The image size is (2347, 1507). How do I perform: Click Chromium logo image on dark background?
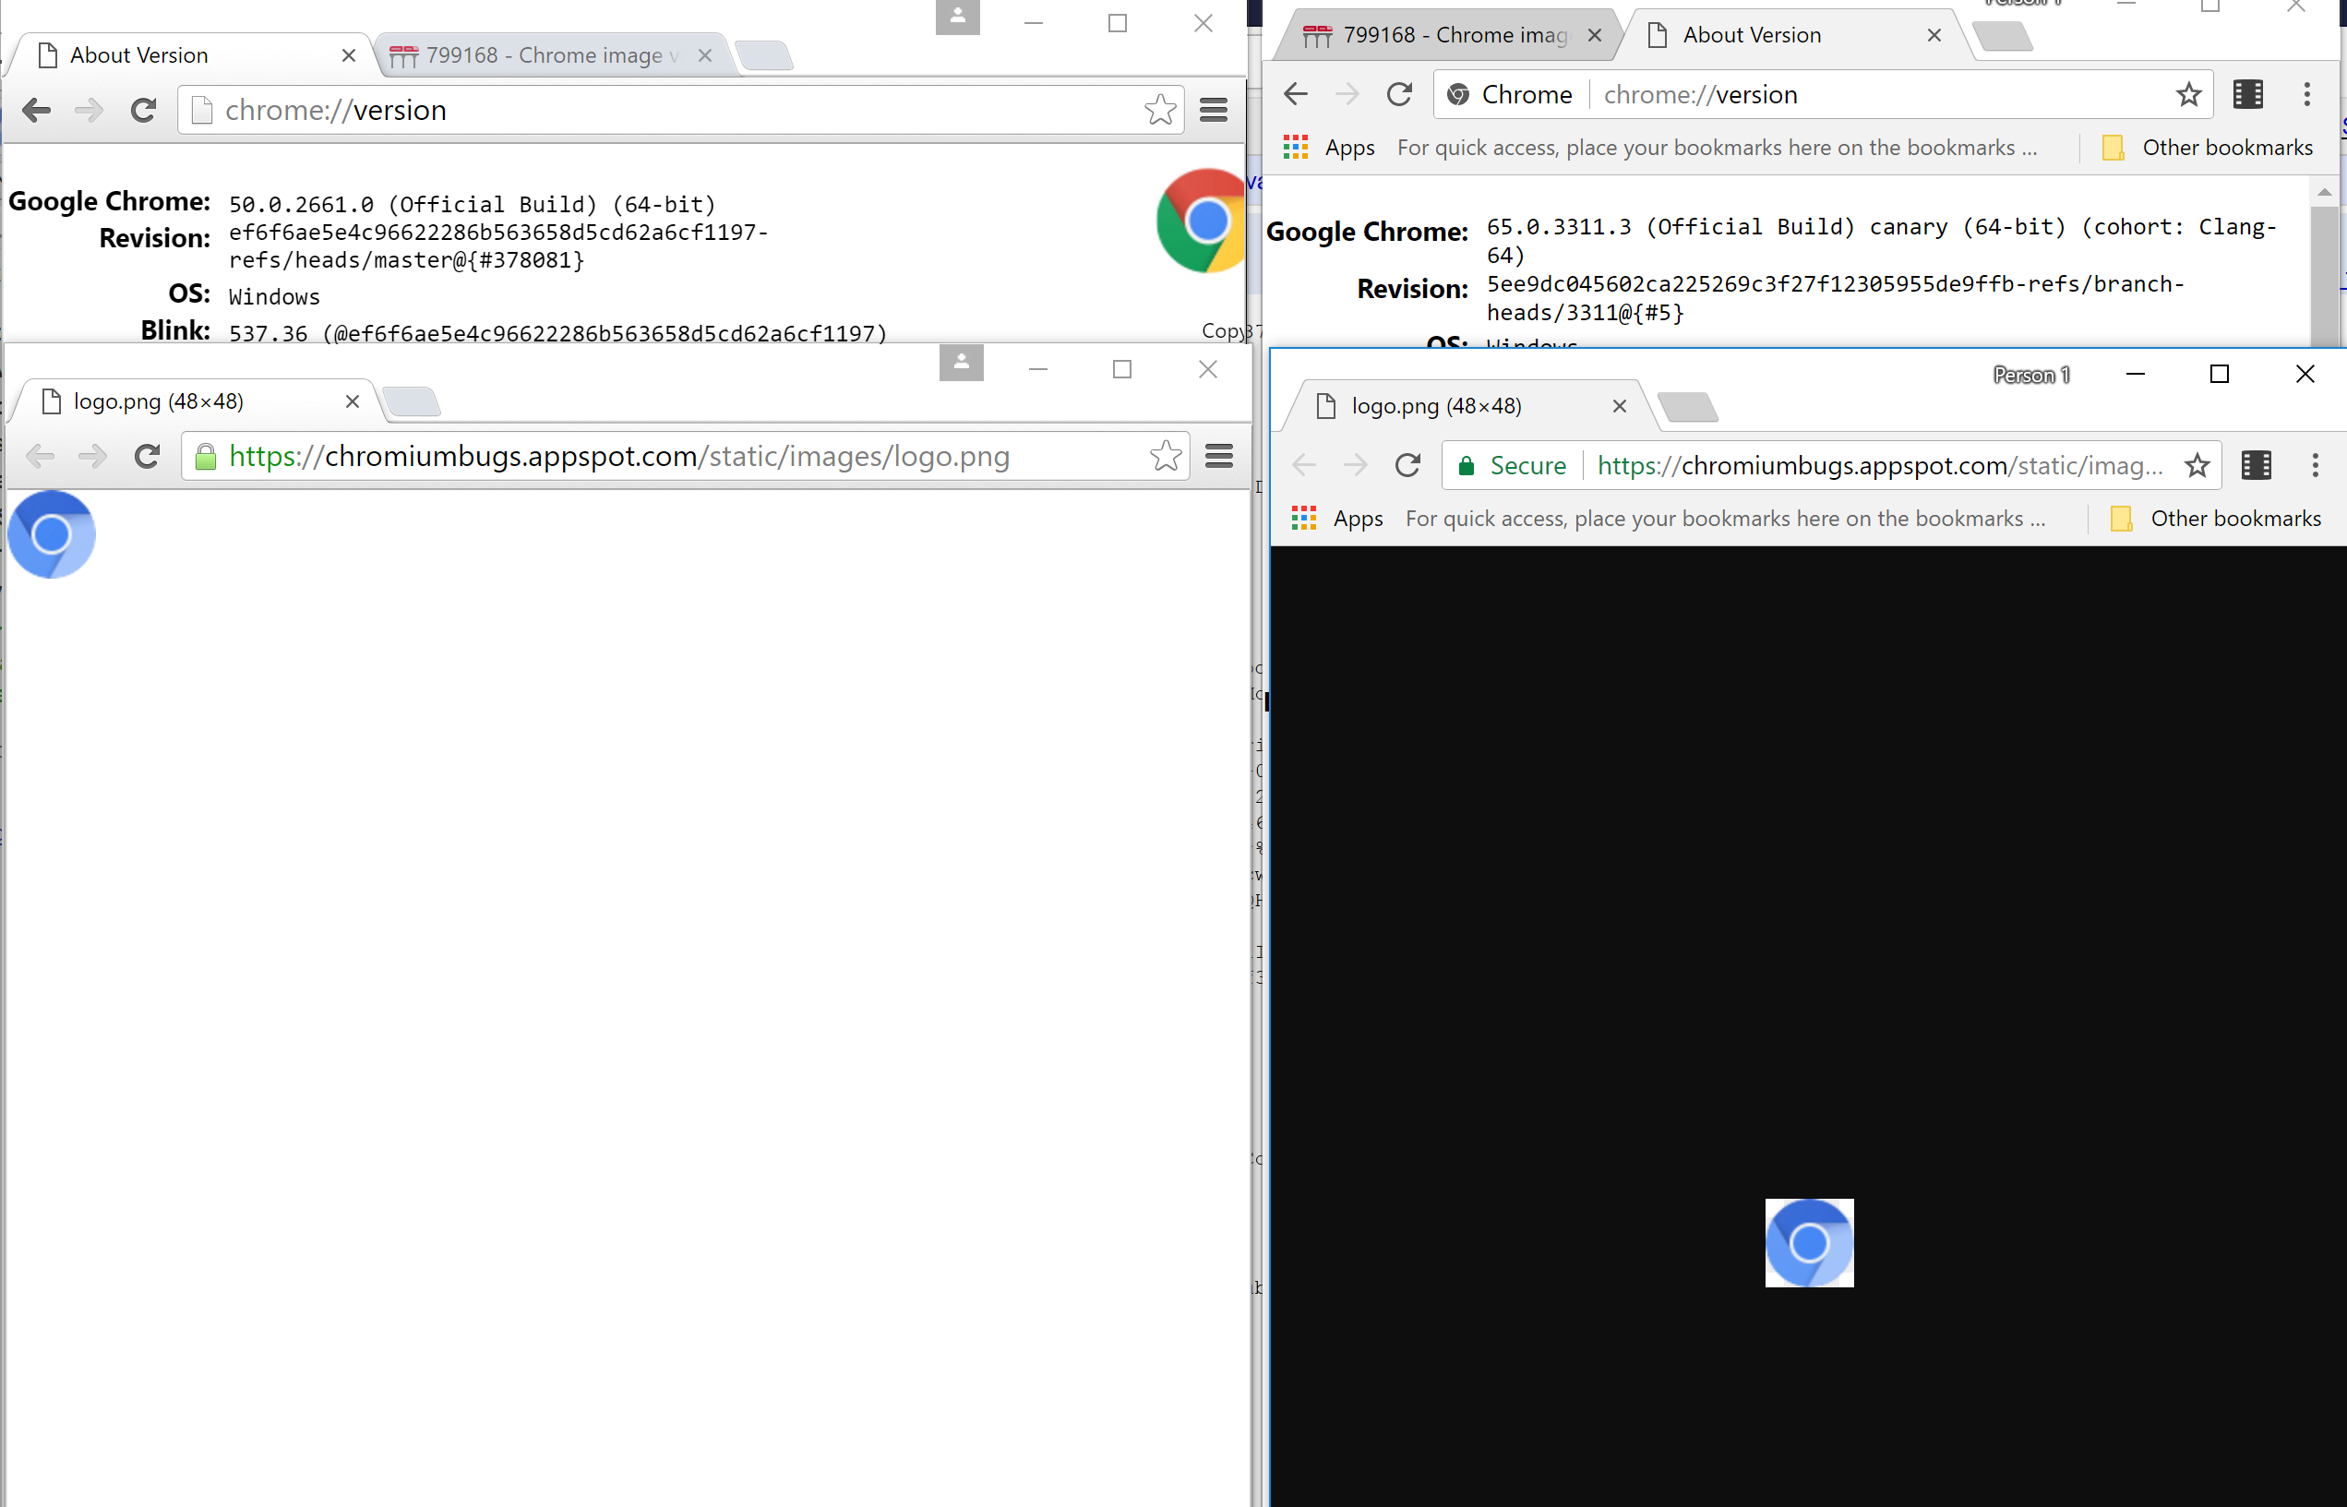tap(1809, 1243)
